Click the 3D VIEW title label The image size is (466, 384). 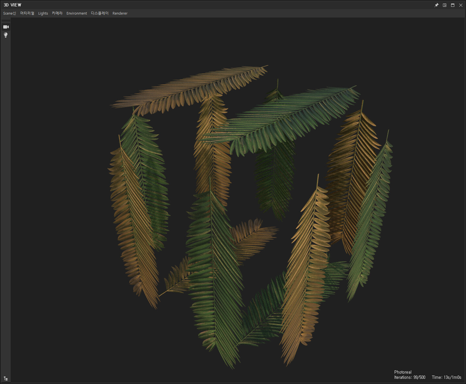12,5
